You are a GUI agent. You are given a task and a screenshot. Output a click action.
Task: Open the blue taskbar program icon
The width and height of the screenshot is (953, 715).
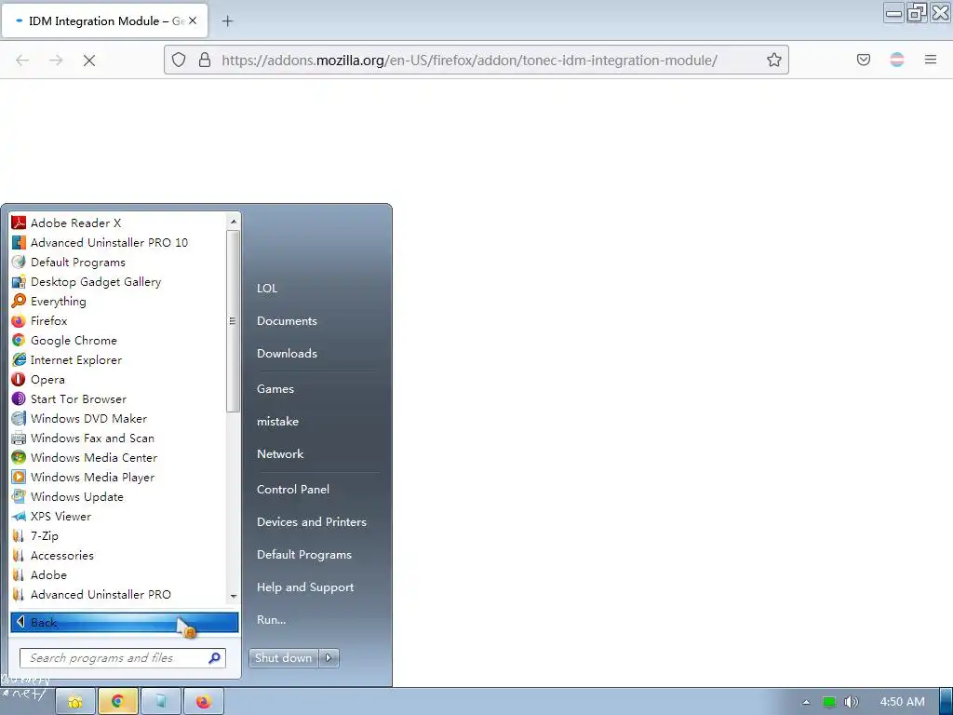click(160, 702)
